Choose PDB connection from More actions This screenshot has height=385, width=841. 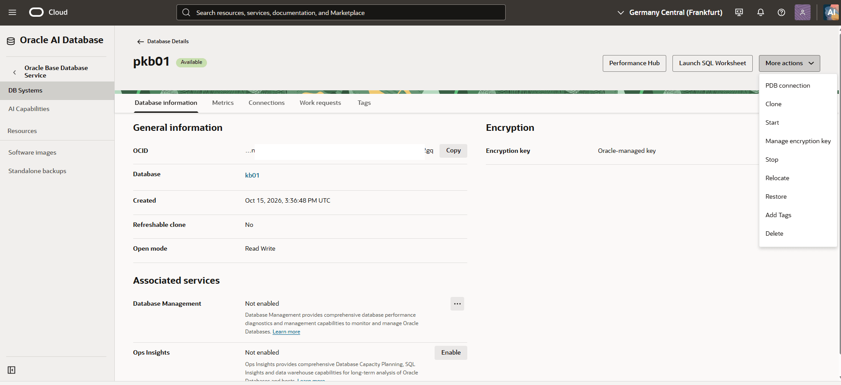(798, 85)
